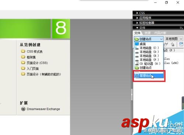
Task: Click the panel dock collapse handle
Action: [x=132, y=95]
